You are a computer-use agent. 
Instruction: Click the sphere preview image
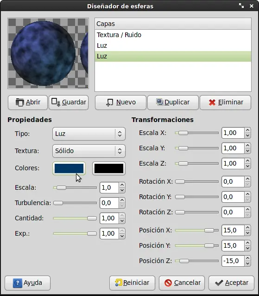click(48, 53)
